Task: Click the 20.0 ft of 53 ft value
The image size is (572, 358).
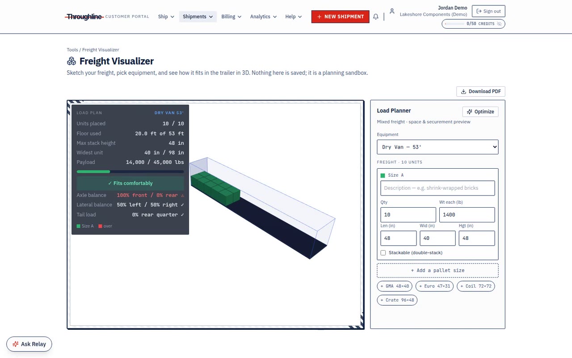Action: 160,133
